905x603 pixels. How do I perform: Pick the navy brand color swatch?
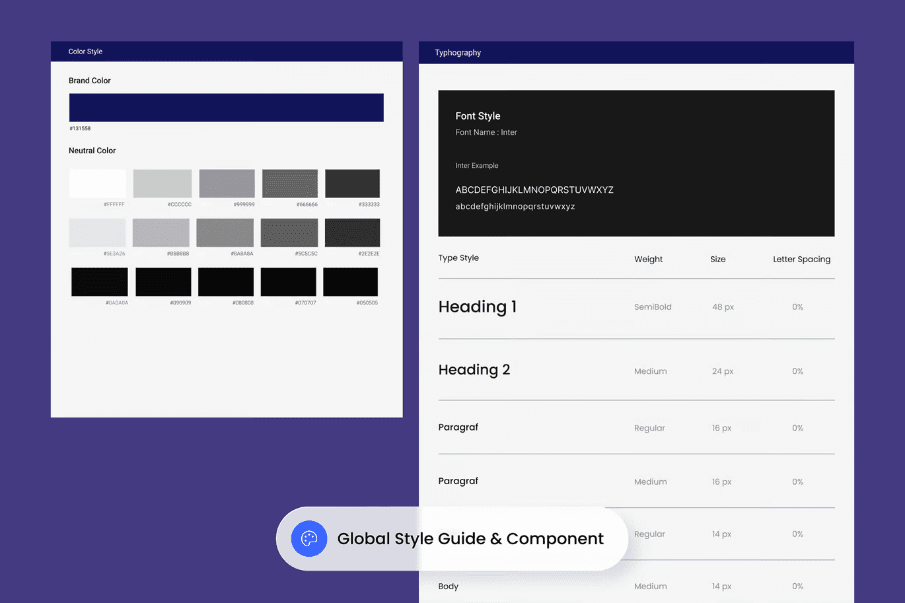click(x=227, y=108)
